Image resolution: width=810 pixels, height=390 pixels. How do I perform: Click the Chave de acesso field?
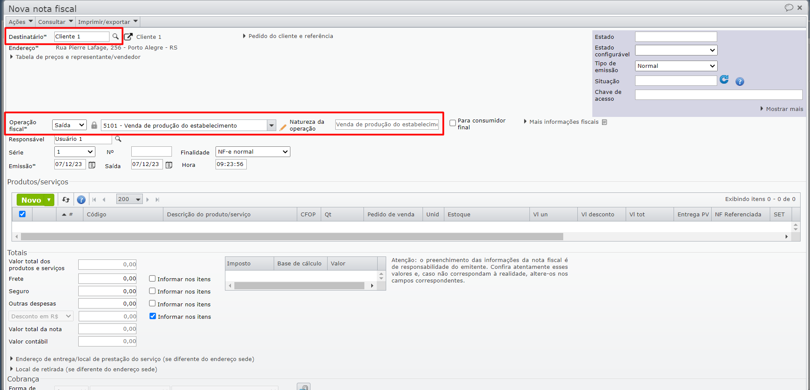[718, 95]
